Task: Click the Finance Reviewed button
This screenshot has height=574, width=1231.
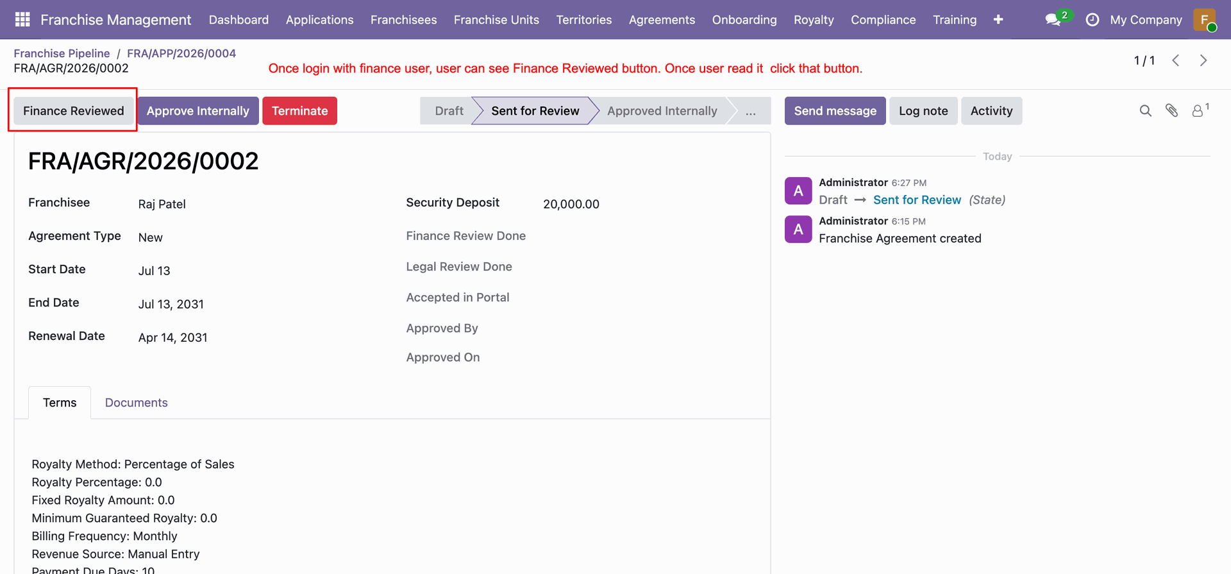Action: tap(74, 111)
